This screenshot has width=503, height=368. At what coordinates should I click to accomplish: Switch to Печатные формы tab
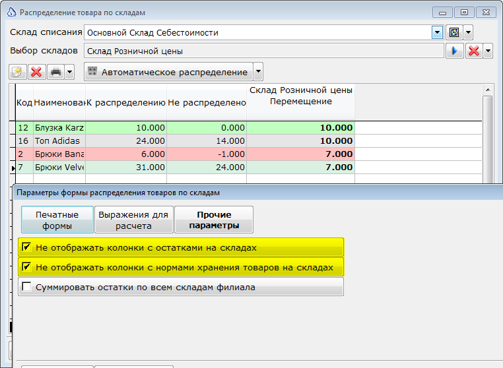(x=57, y=220)
